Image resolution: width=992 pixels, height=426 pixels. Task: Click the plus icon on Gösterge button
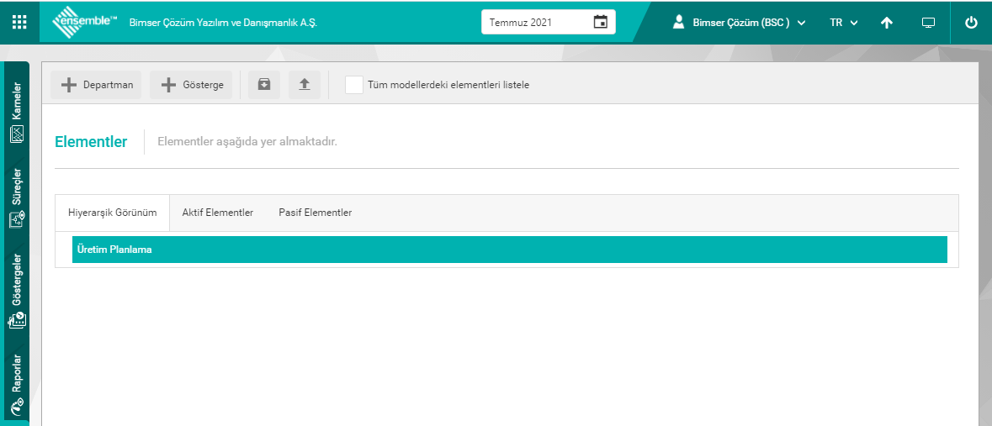[x=168, y=85]
